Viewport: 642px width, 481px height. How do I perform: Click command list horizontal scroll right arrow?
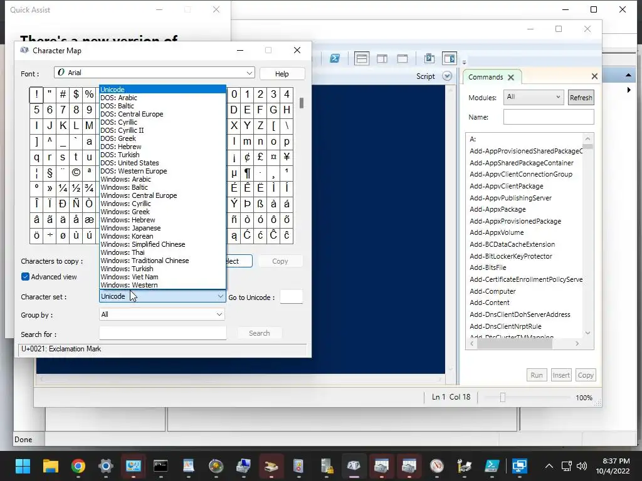tap(577, 344)
